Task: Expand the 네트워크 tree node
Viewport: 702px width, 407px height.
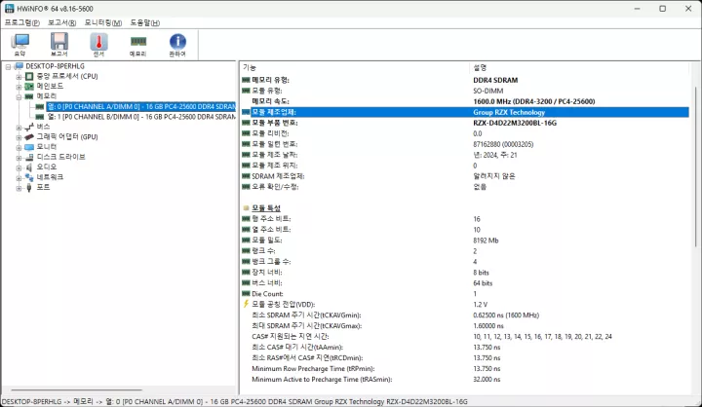Action: pos(19,177)
